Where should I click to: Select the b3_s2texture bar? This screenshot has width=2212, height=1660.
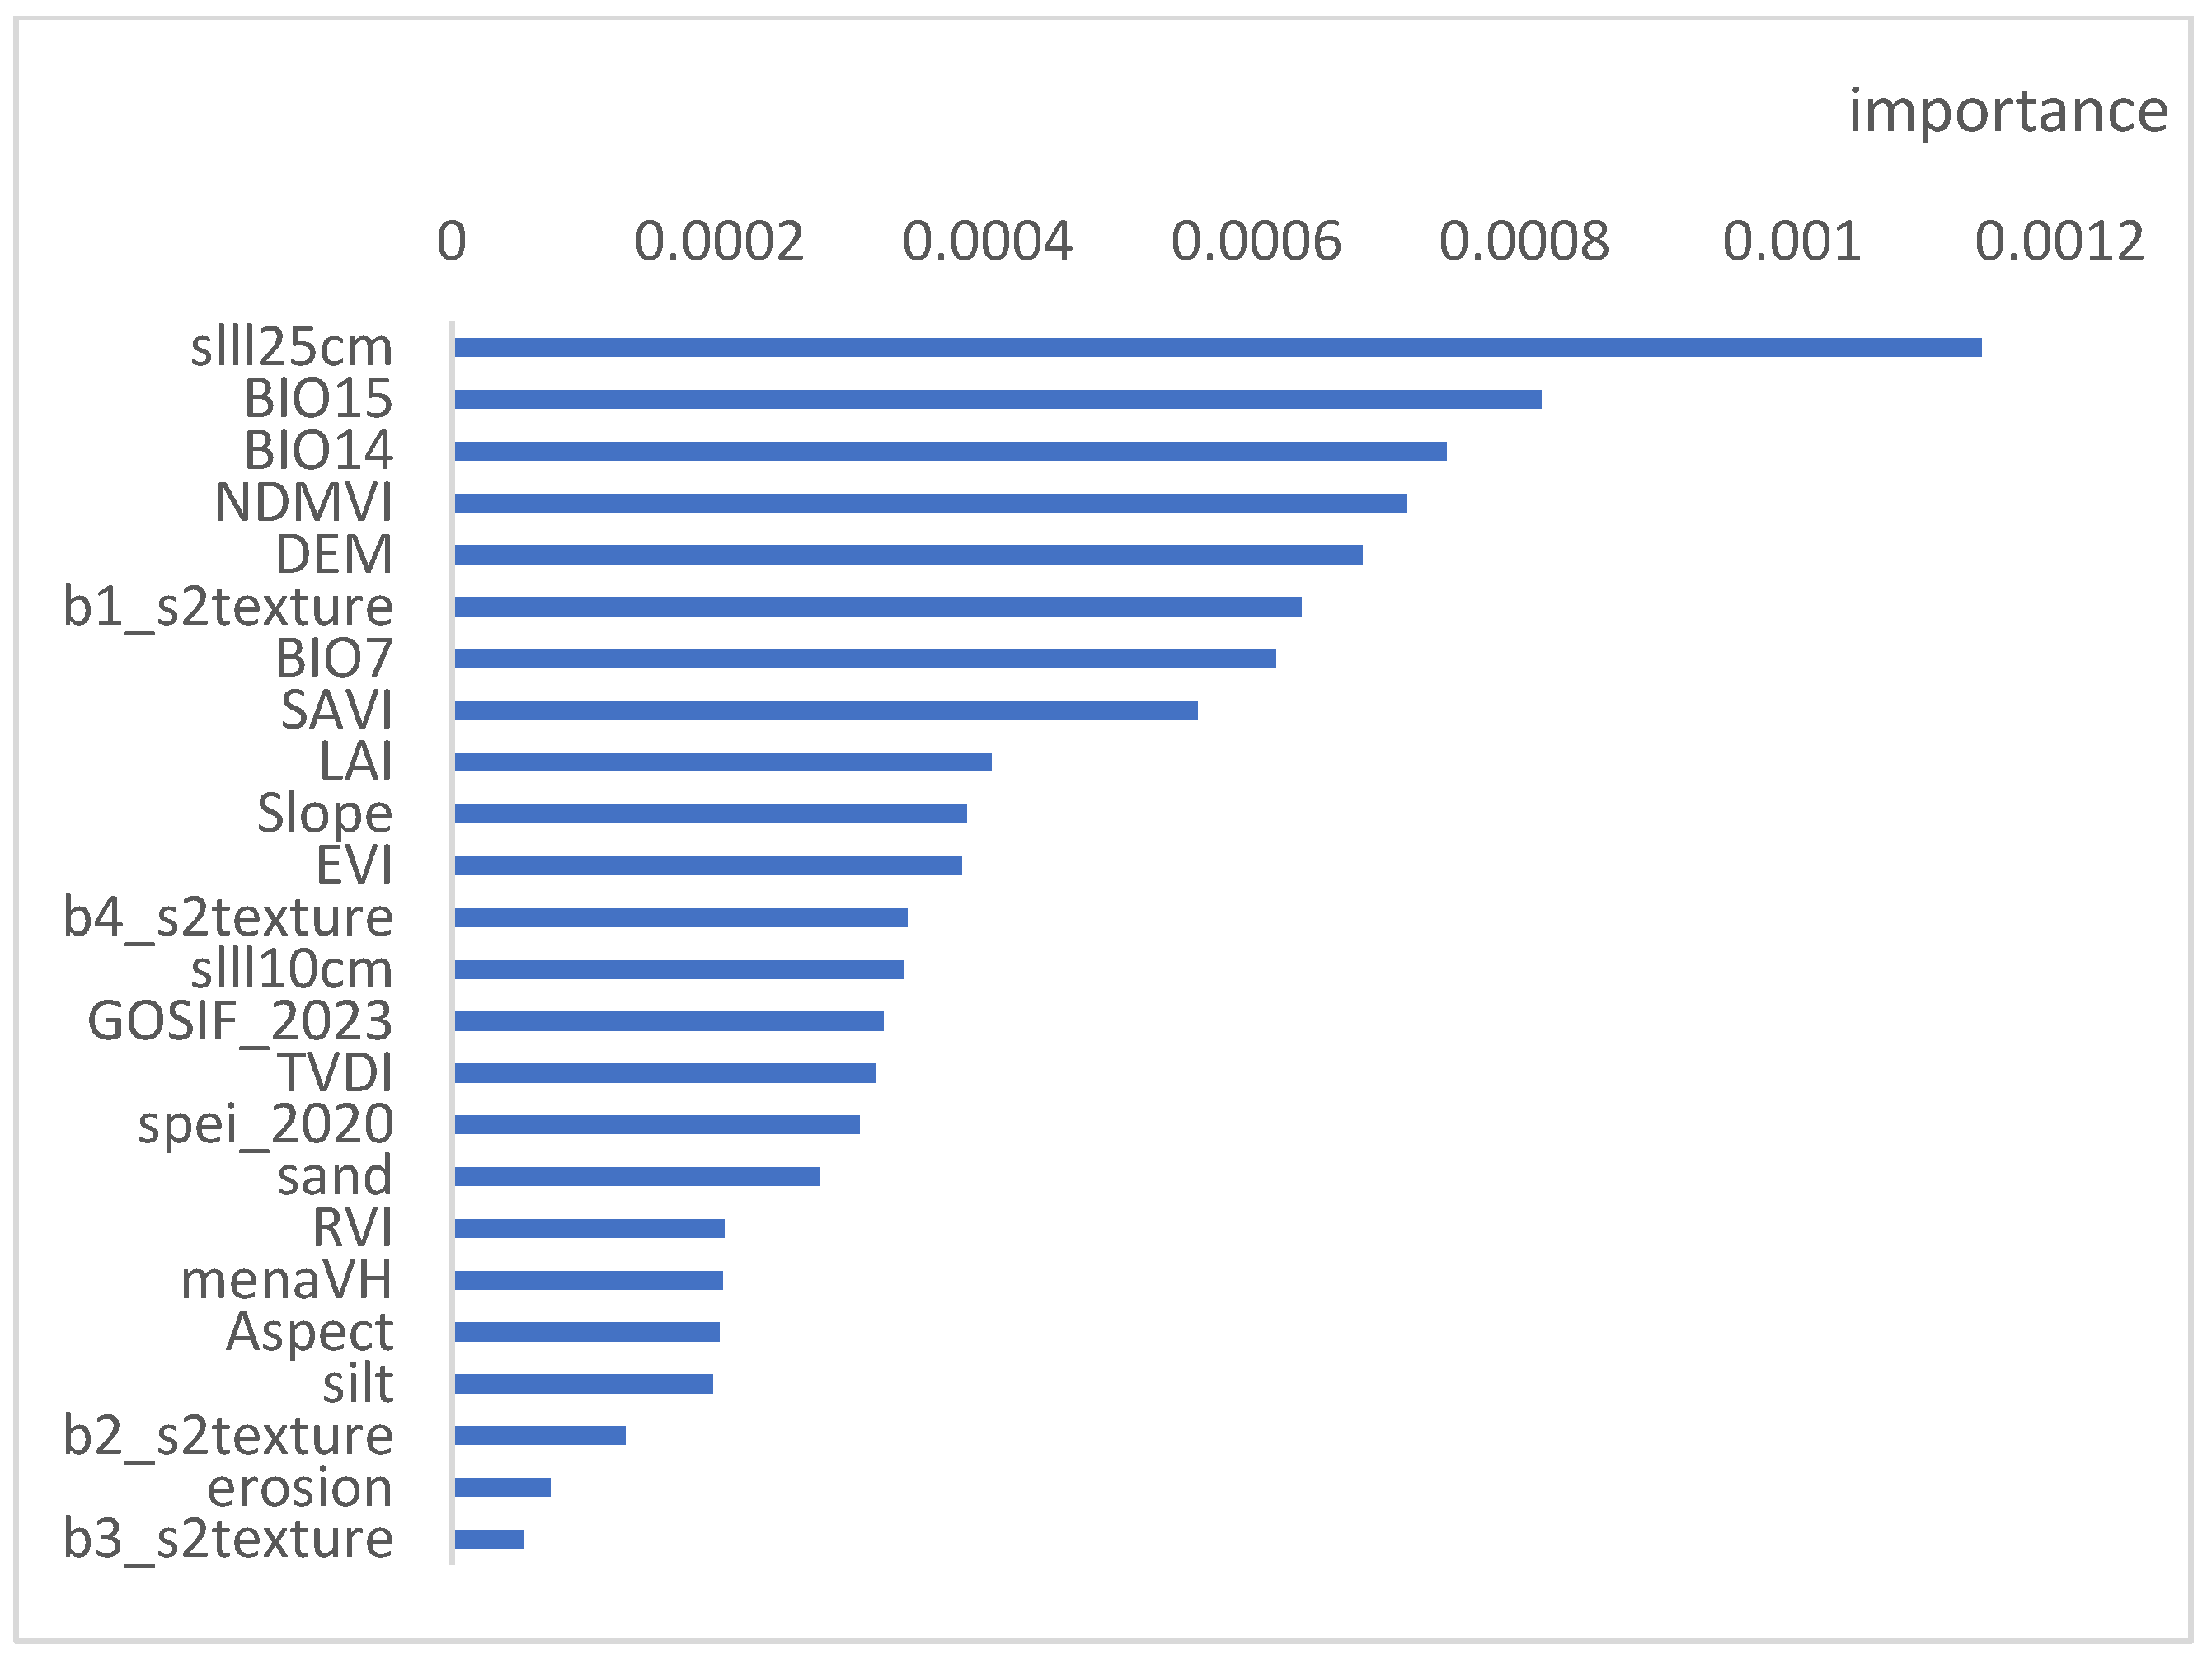489,1539
